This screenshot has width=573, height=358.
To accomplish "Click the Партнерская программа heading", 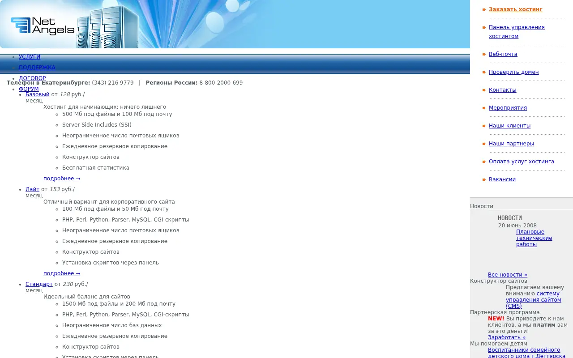I will click(x=505, y=312).
